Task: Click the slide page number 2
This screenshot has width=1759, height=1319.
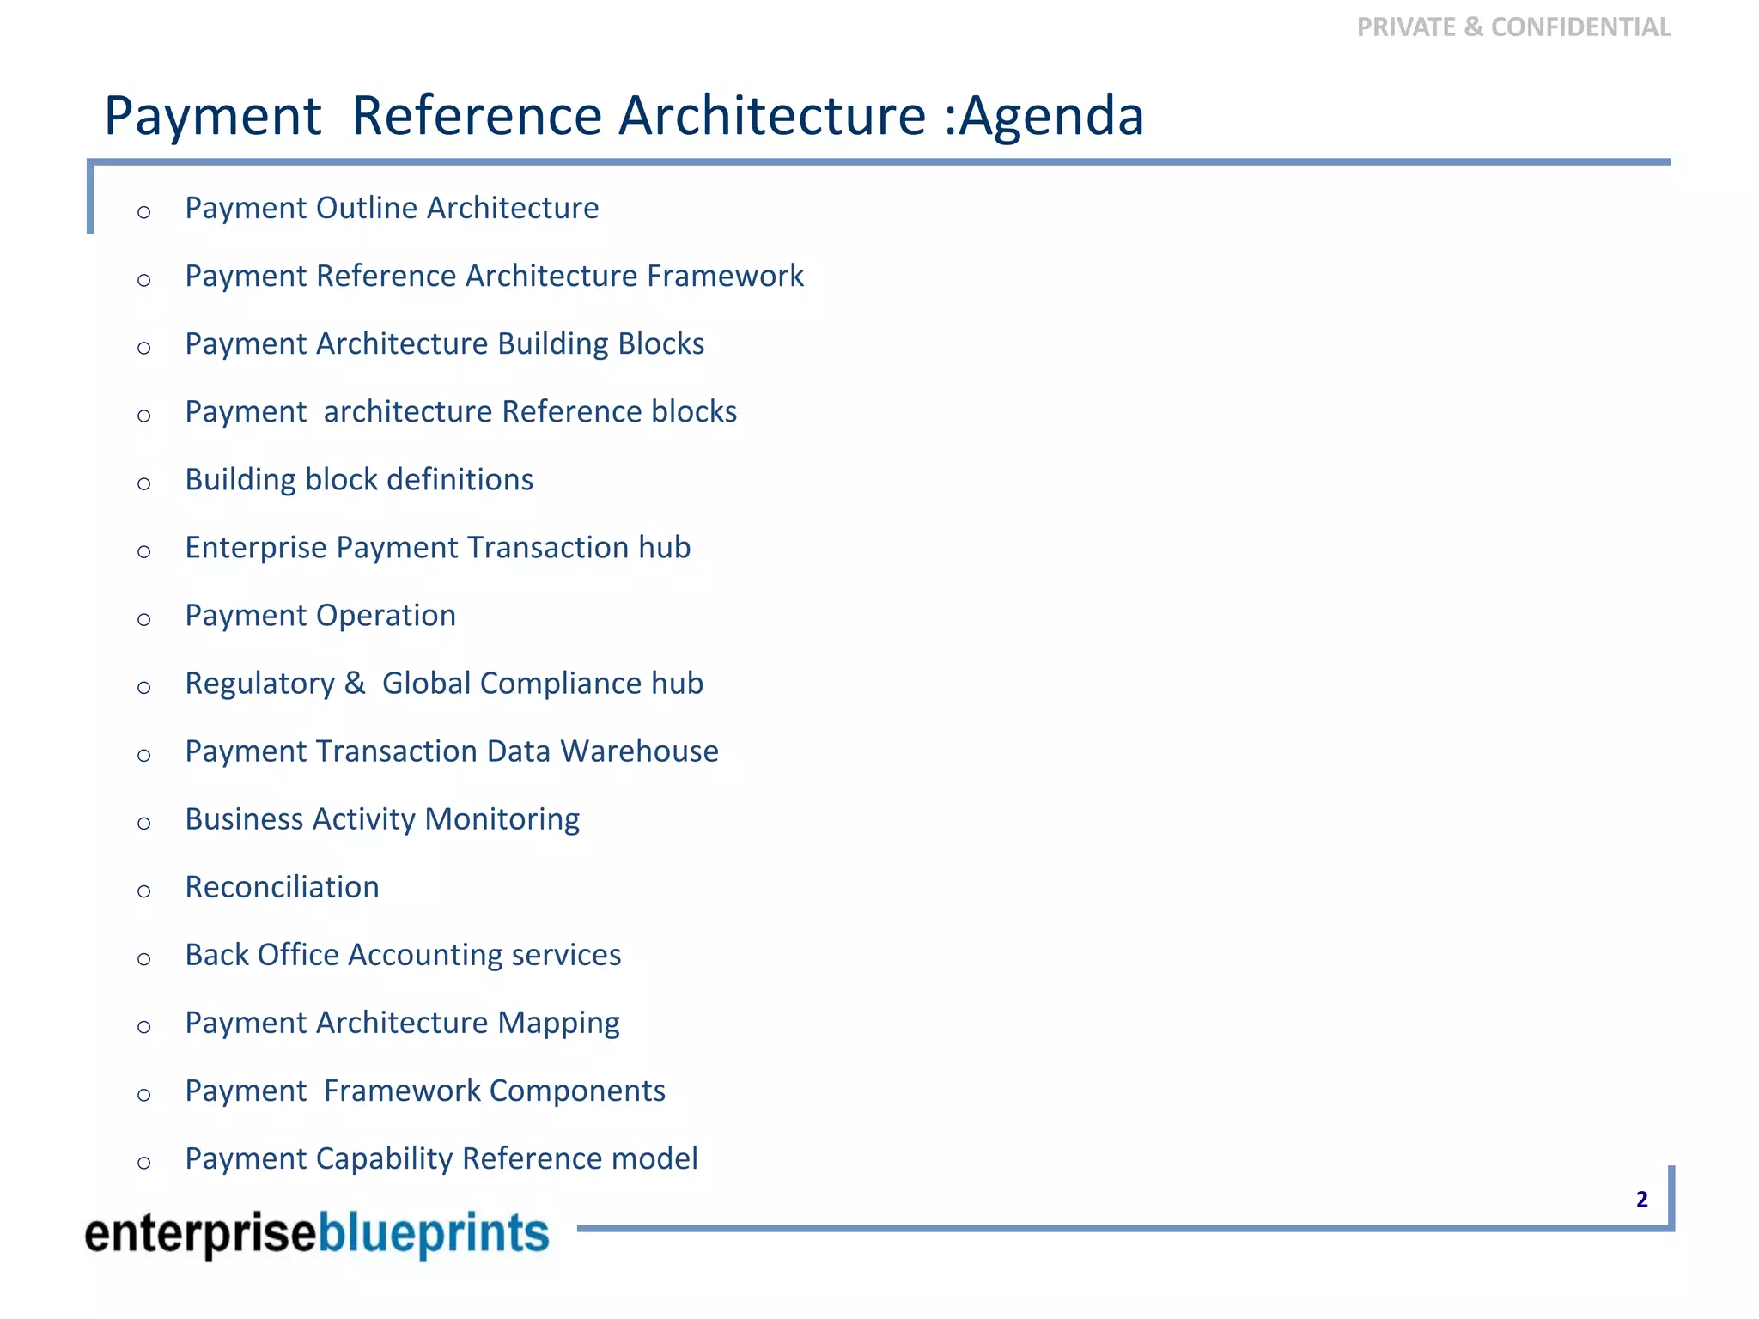Action: (x=1641, y=1200)
